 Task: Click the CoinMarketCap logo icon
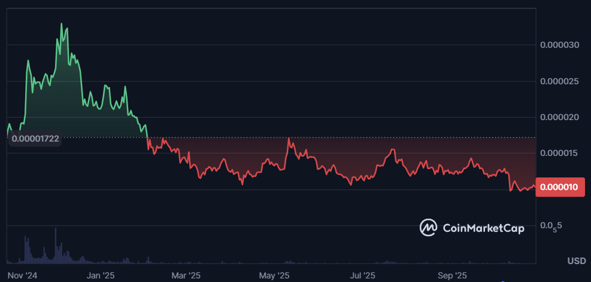coord(428,228)
